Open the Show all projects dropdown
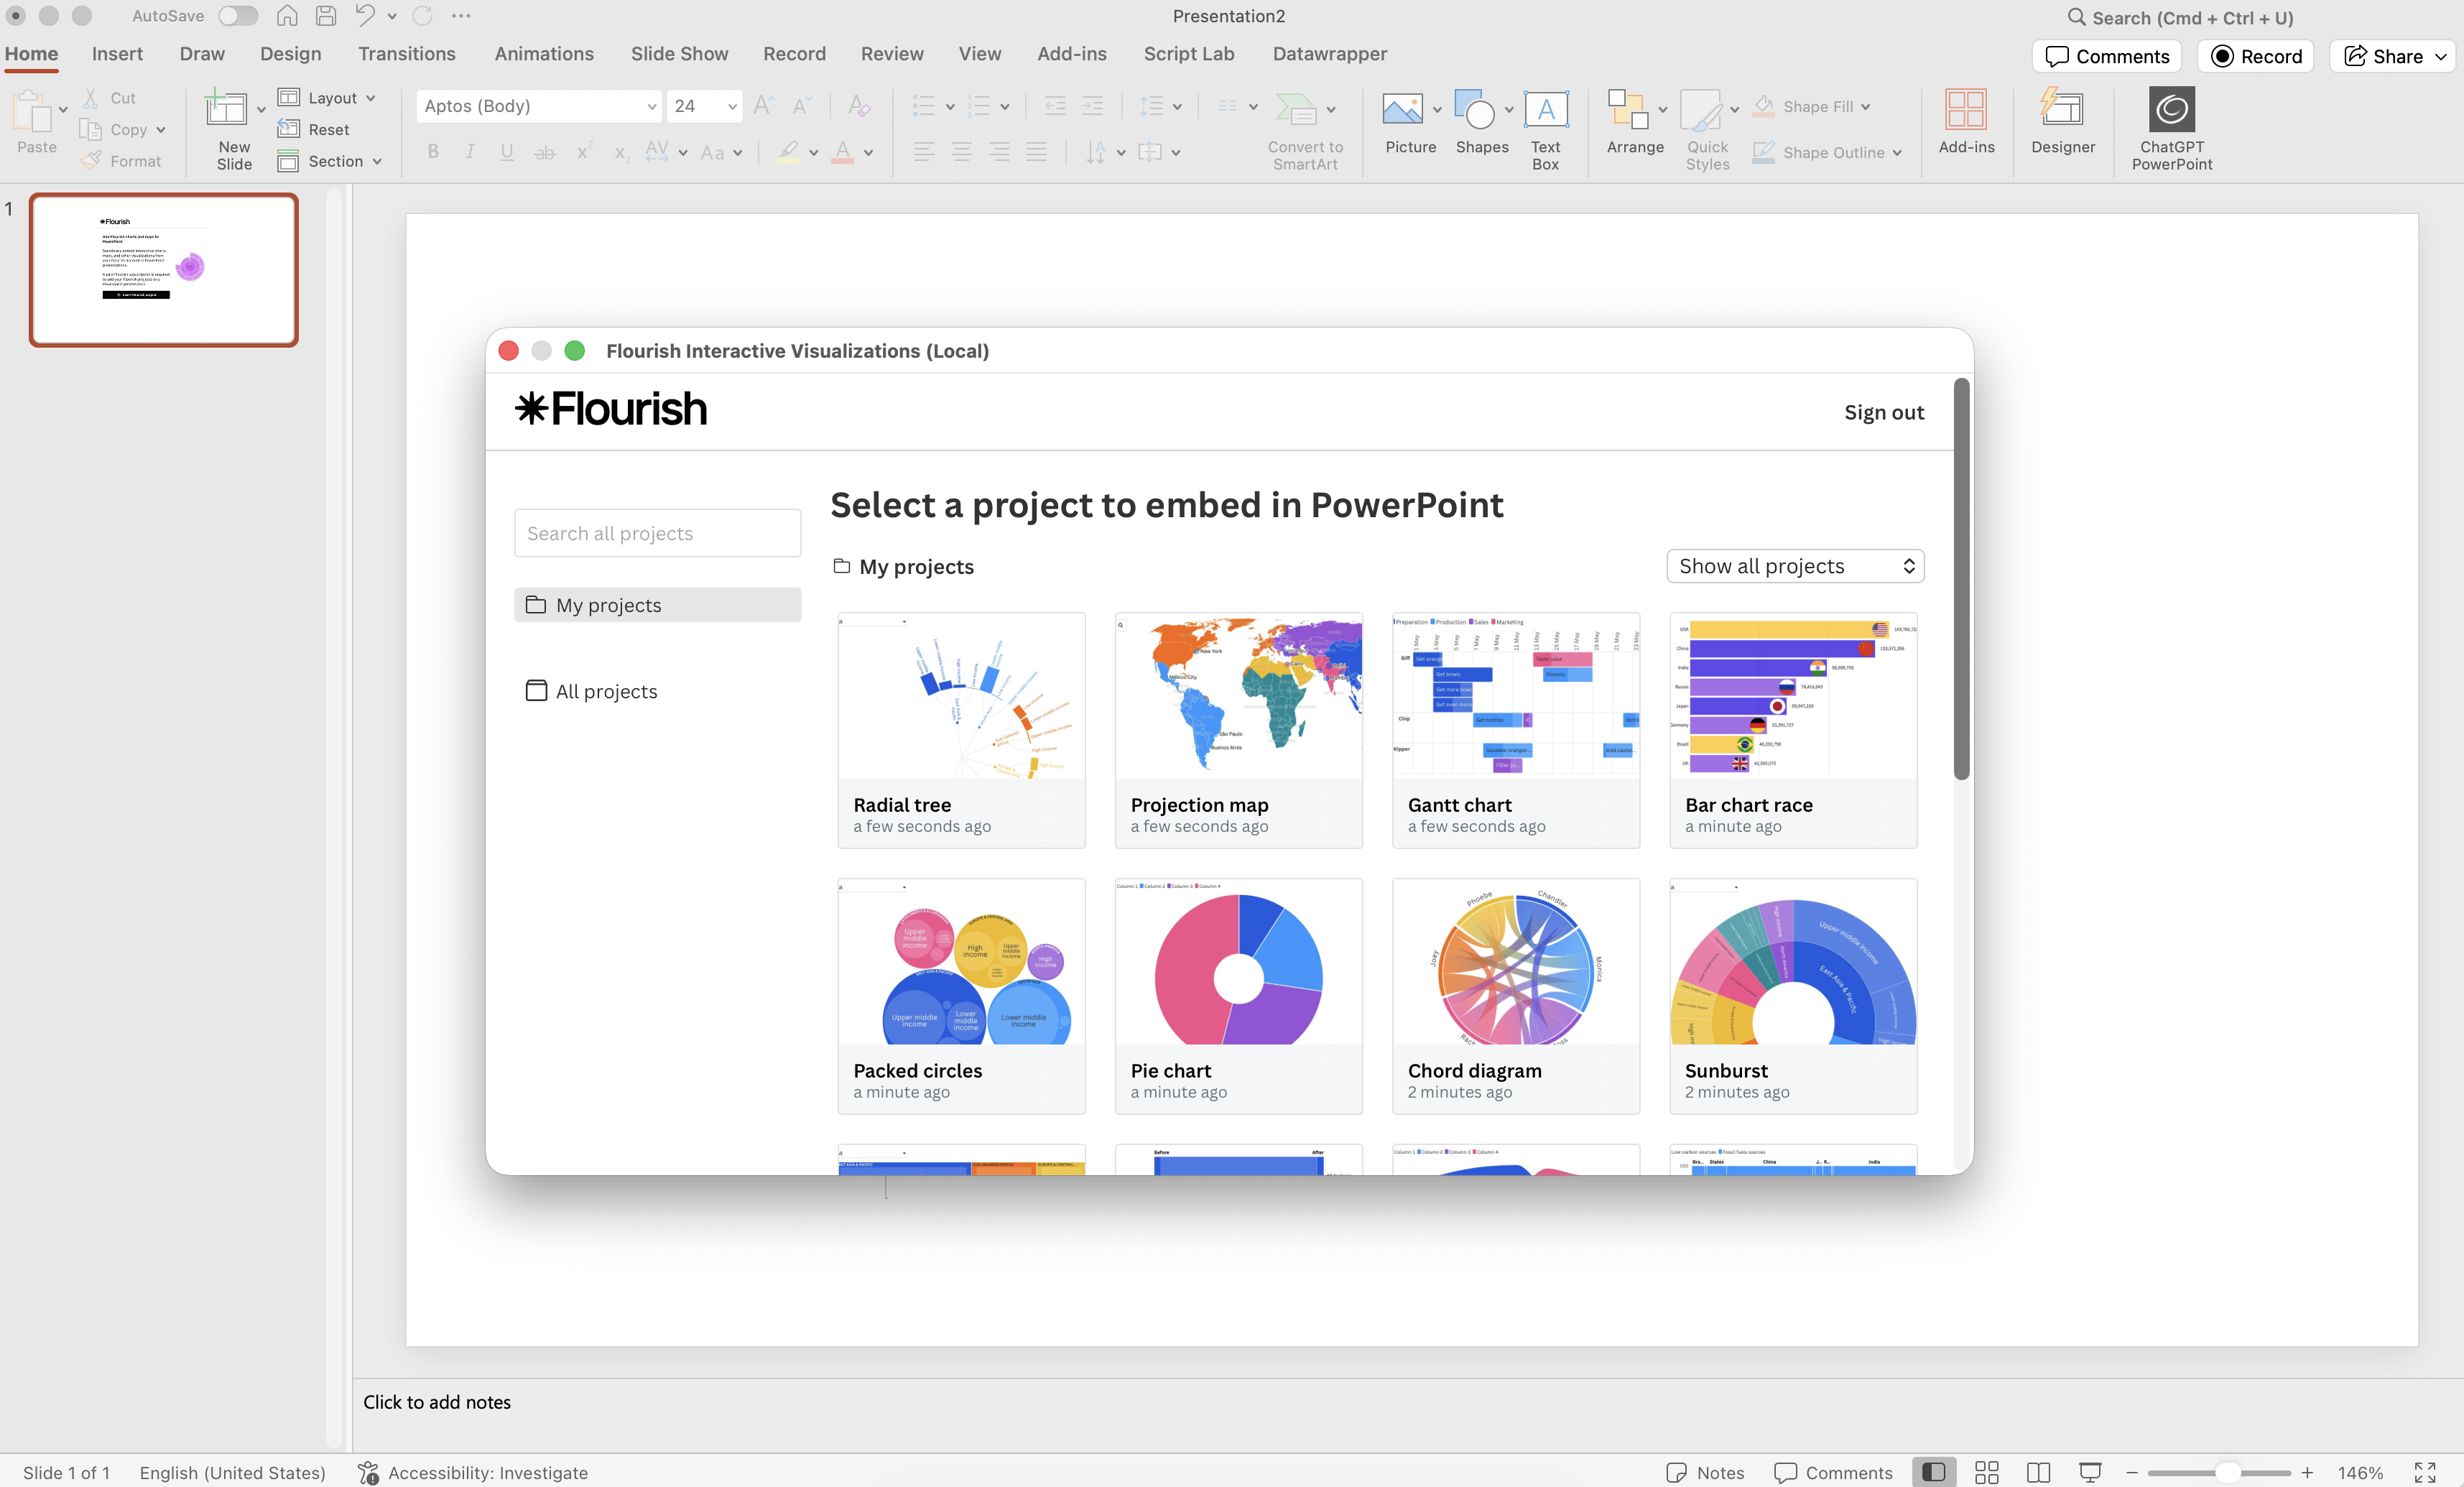Image resolution: width=2464 pixels, height=1487 pixels. pyautogui.click(x=1795, y=566)
